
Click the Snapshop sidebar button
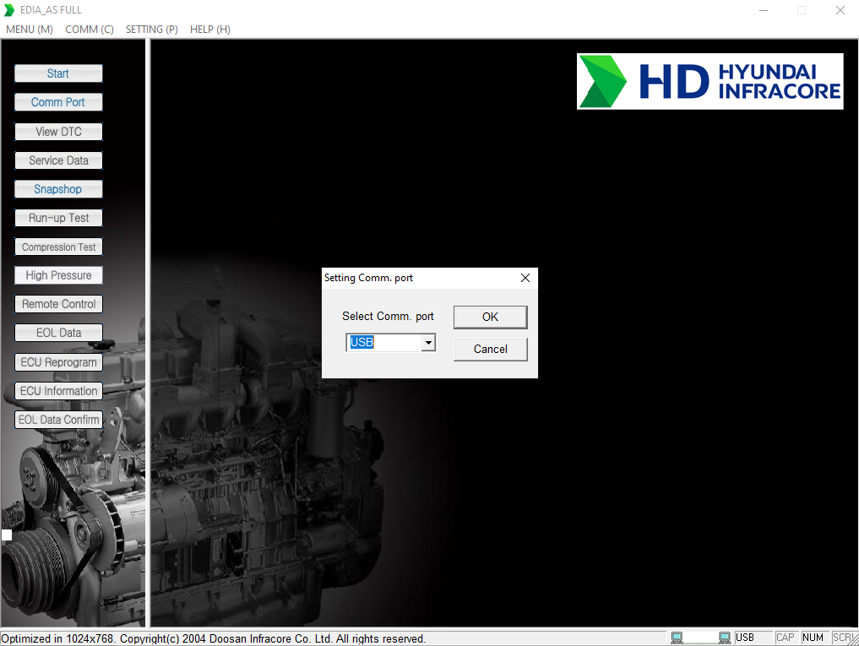point(58,189)
